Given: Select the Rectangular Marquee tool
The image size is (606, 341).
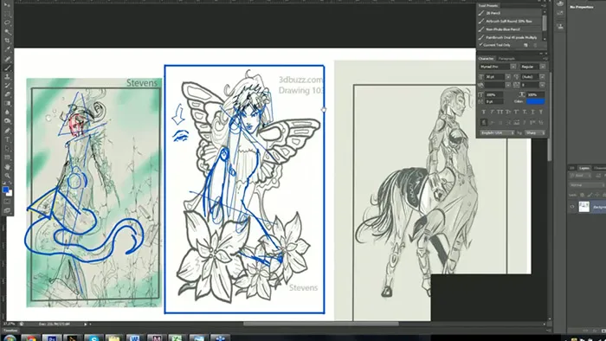Looking at the screenshot, I should [7, 14].
